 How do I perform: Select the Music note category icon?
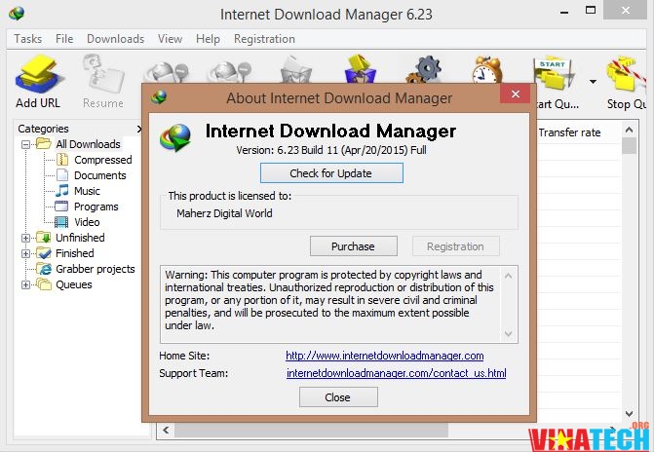[x=61, y=191]
